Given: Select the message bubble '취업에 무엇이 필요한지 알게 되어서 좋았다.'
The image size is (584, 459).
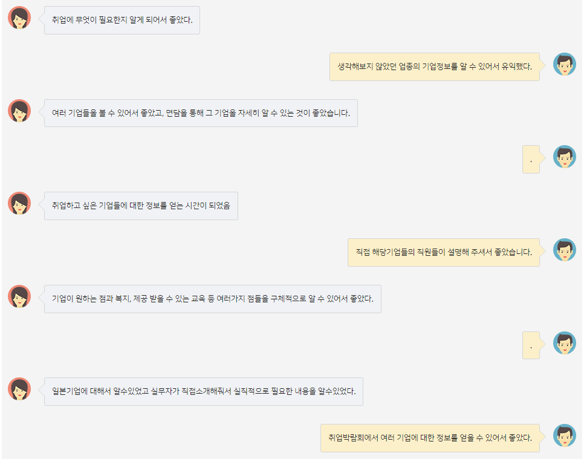Looking at the screenshot, I should coord(122,20).
